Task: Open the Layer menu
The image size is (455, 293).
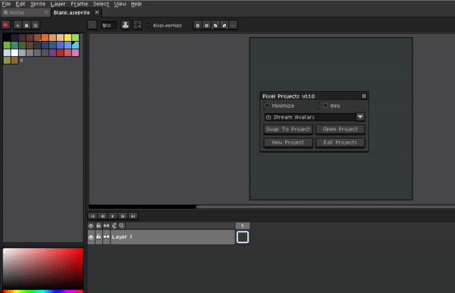Action: 58,4
